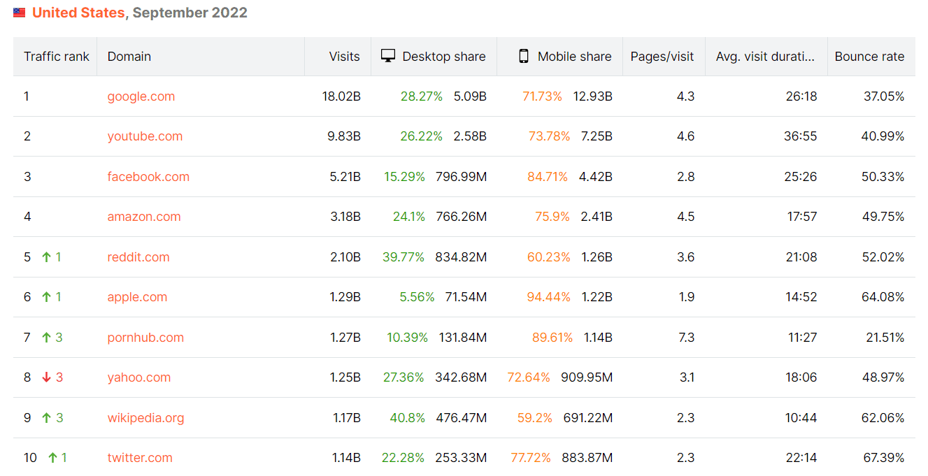Click the US flag icon
This screenshot has height=476, width=928.
(20, 13)
